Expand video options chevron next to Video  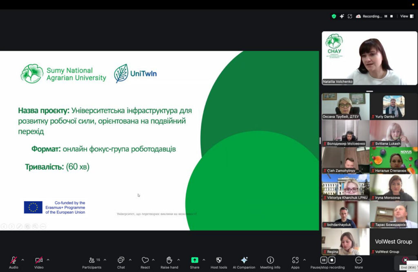point(48,260)
